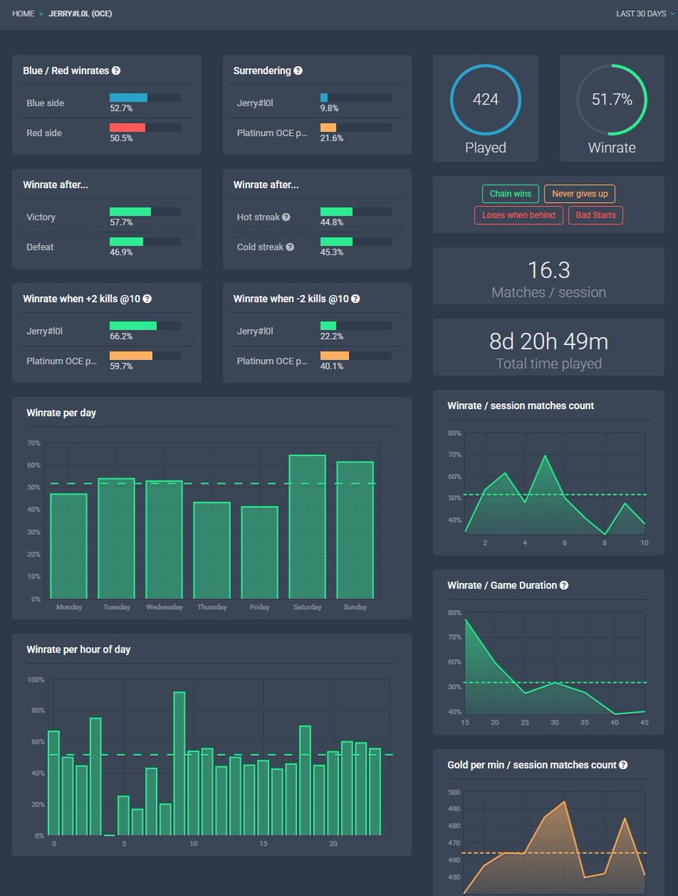The image size is (678, 896).
Task: Click the Monday winrate bar
Action: [69, 547]
